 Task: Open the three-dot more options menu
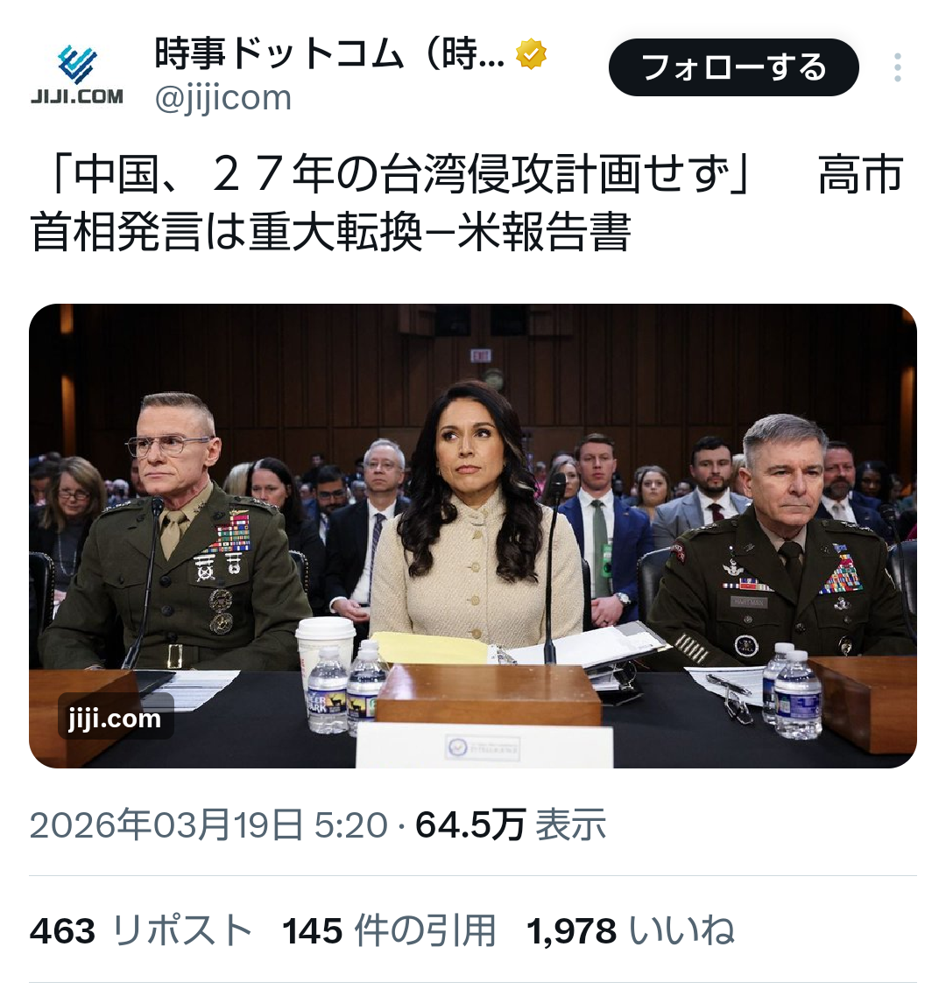pos(897,67)
